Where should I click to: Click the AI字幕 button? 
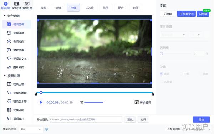tap(203, 14)
